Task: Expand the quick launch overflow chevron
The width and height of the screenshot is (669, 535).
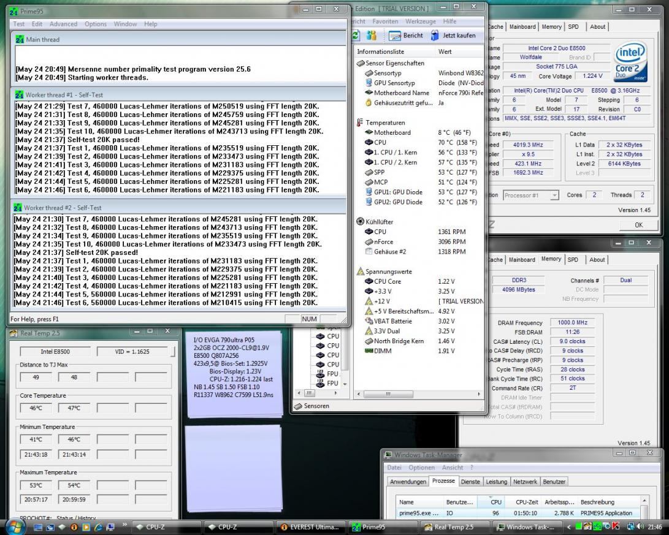Action: point(124,525)
